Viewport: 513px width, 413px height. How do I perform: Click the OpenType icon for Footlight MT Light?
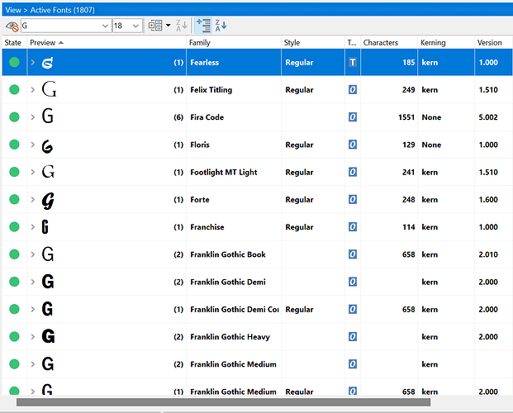[353, 172]
